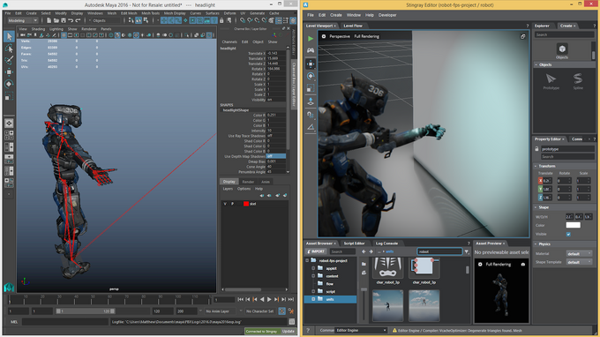Click Maya's Save Scene icon
This screenshot has height=337, width=600.
pyautogui.click(x=64, y=20)
